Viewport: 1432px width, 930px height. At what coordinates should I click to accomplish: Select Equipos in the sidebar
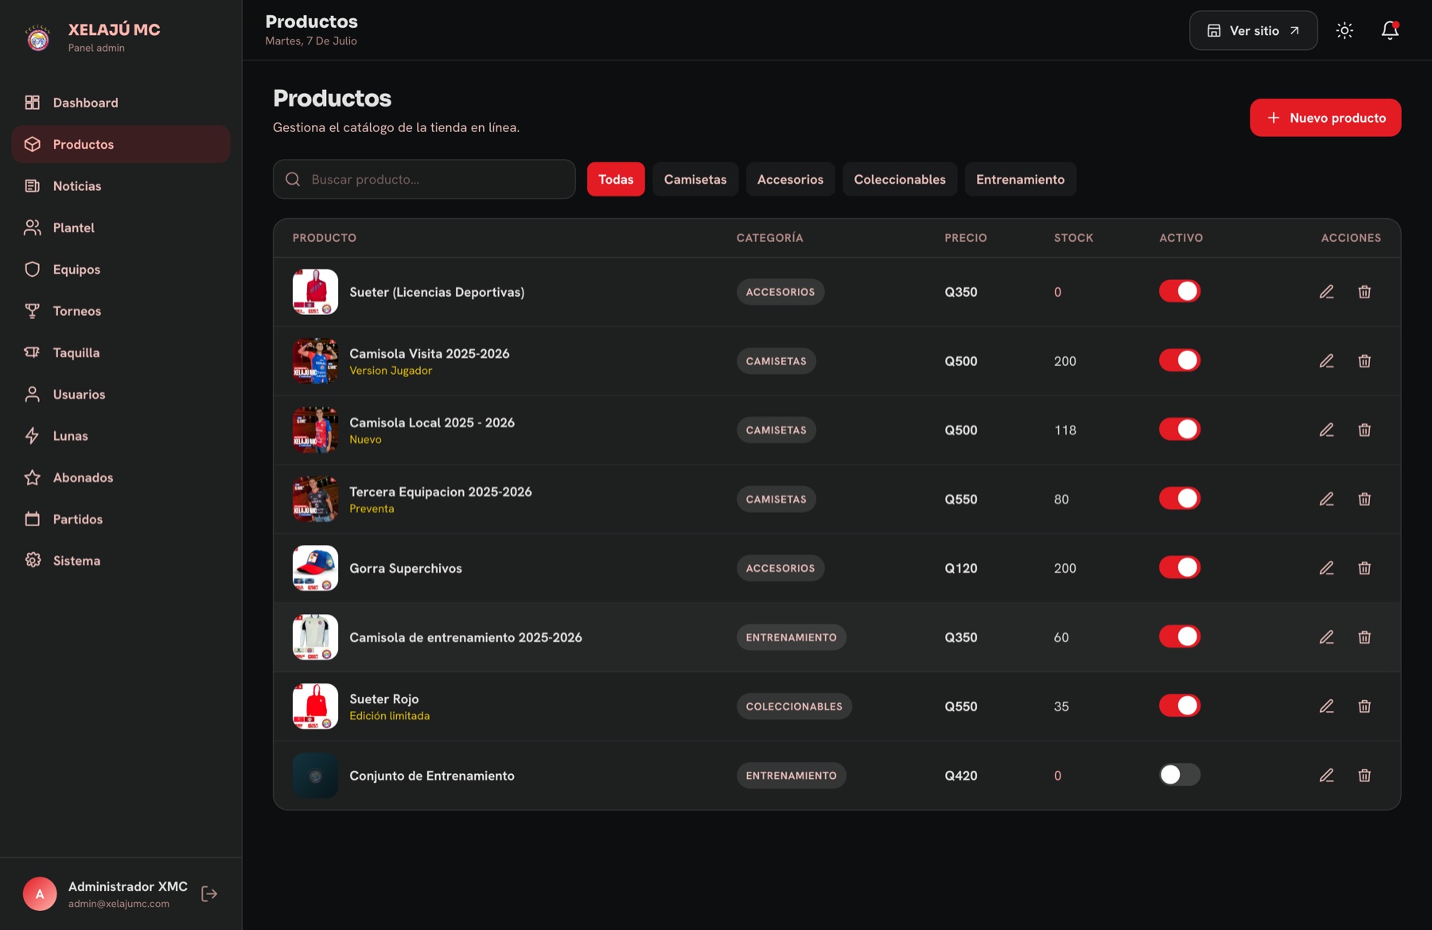[121, 269]
